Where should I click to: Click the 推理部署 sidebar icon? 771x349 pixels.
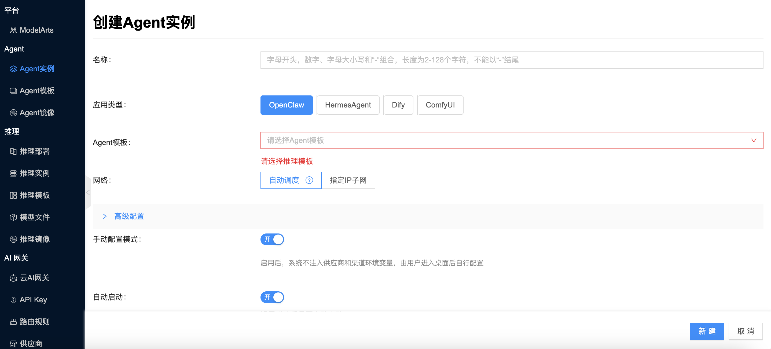[13, 151]
